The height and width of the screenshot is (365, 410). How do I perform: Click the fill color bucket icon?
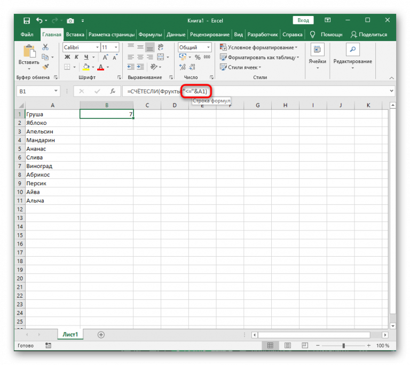pos(87,67)
